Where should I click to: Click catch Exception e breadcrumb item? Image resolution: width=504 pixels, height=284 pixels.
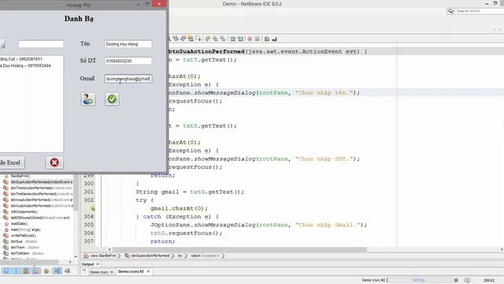pos(205,256)
